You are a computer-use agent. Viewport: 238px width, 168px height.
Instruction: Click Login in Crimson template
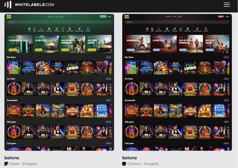(x=227, y=17)
